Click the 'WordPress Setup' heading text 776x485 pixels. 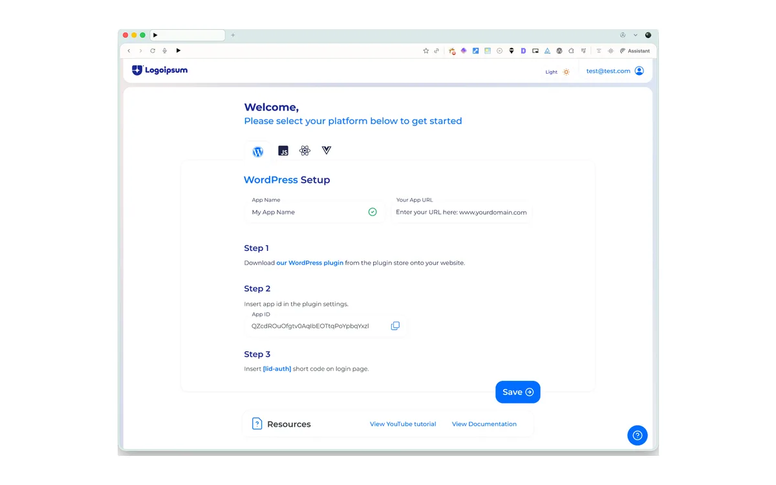pos(287,180)
